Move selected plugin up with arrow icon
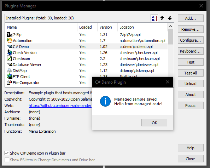210x168 pixels. [x=162, y=18]
